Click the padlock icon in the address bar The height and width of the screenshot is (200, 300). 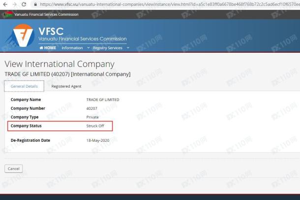click(35, 4)
